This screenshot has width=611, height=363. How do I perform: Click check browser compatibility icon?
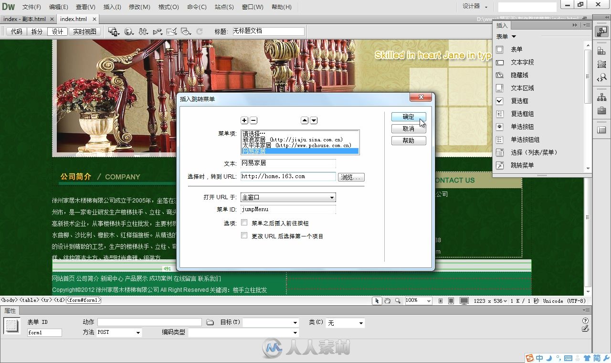pyautogui.click(x=172, y=32)
